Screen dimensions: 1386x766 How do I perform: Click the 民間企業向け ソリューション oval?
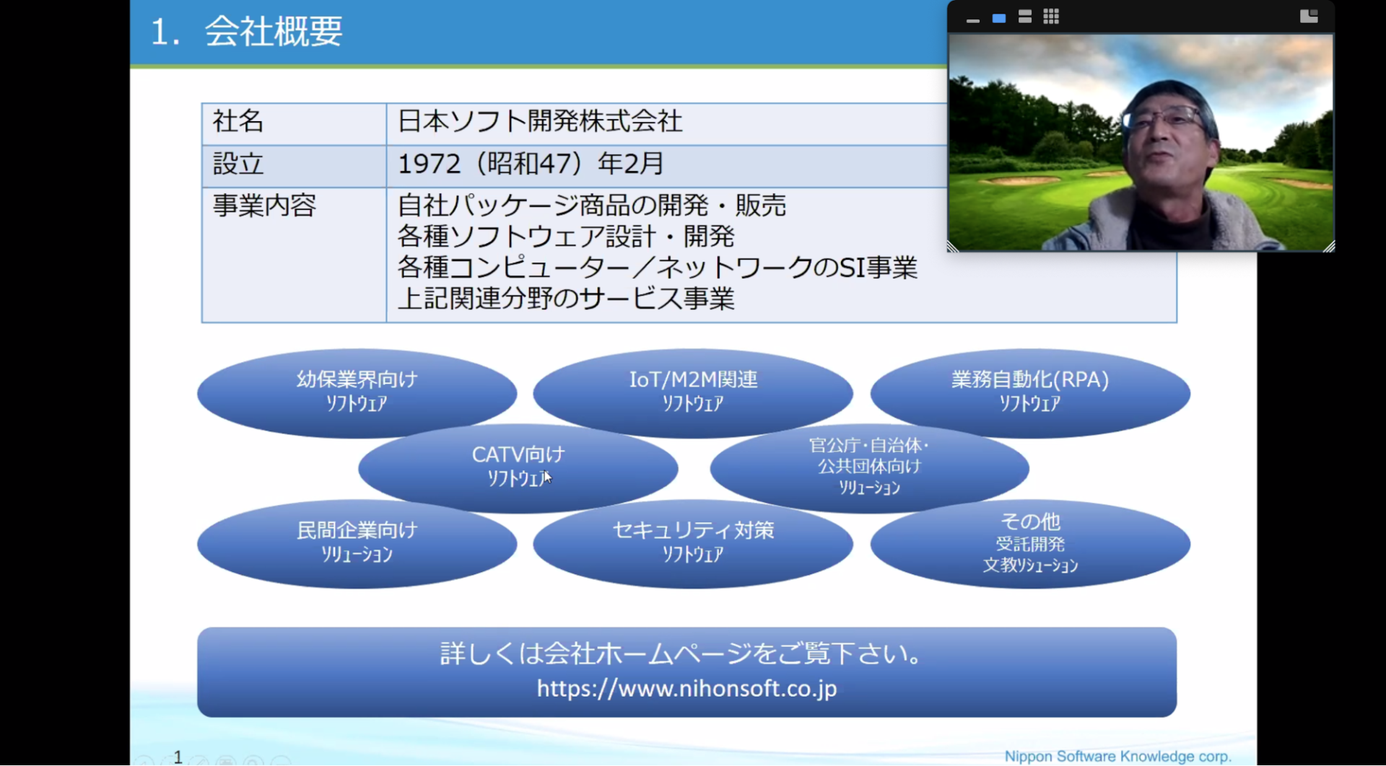(x=357, y=544)
